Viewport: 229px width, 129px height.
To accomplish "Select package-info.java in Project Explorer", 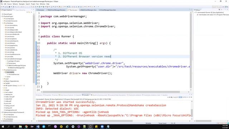I will coord(14,61).
